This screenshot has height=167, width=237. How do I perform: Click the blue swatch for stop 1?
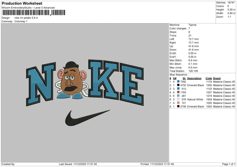coord(179,82)
